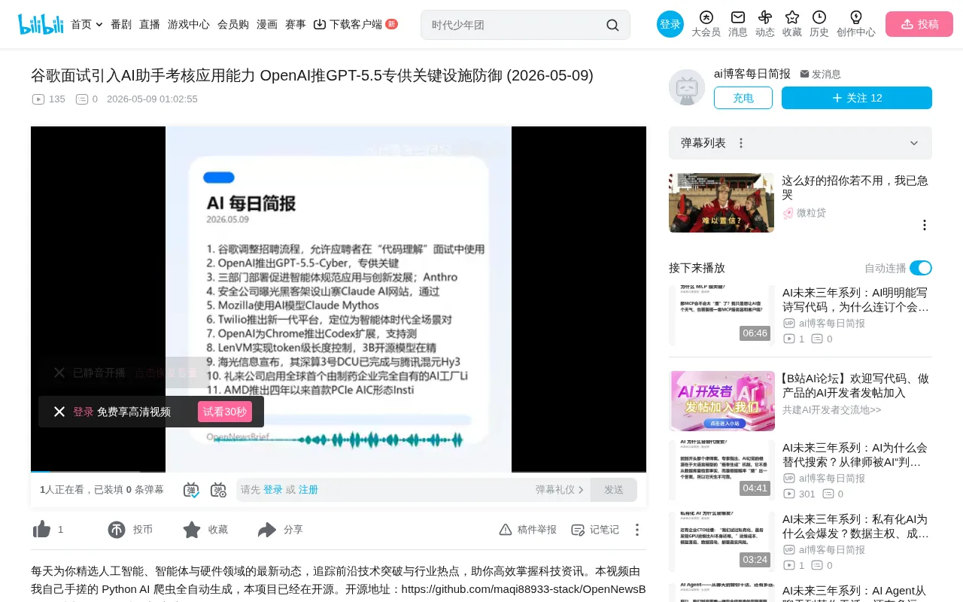This screenshot has width=963, height=602.
Task: Click the pink 投稿 button
Action: pyautogui.click(x=919, y=24)
